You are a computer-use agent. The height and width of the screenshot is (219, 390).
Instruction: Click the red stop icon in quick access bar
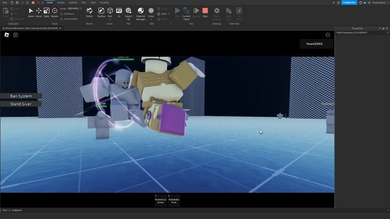click(x=33, y=2)
